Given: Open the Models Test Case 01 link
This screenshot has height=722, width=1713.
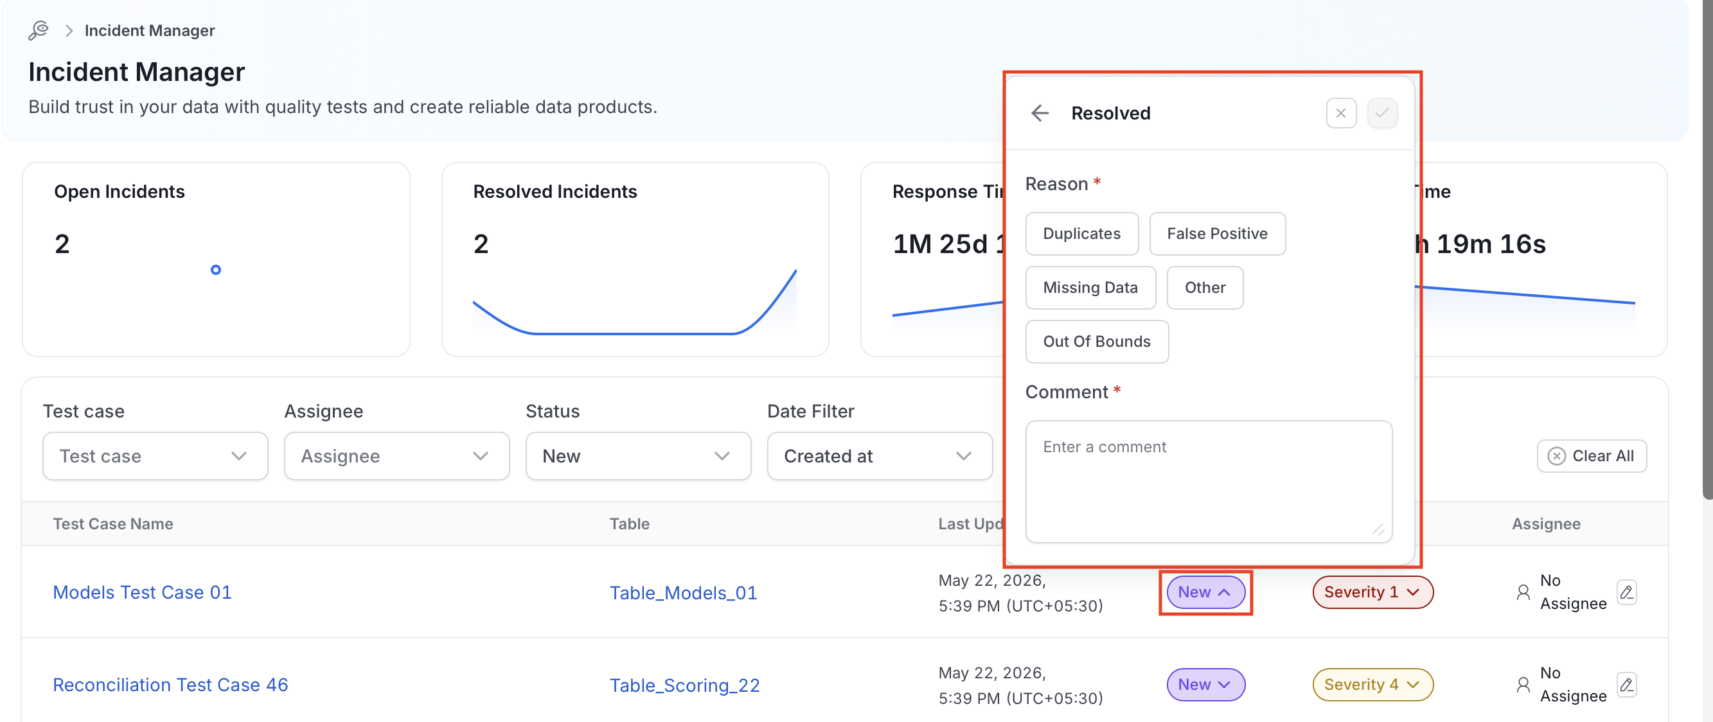Looking at the screenshot, I should pyautogui.click(x=142, y=592).
